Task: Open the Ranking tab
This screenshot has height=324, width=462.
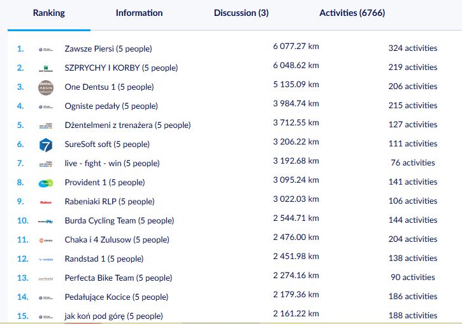Action: pos(49,13)
